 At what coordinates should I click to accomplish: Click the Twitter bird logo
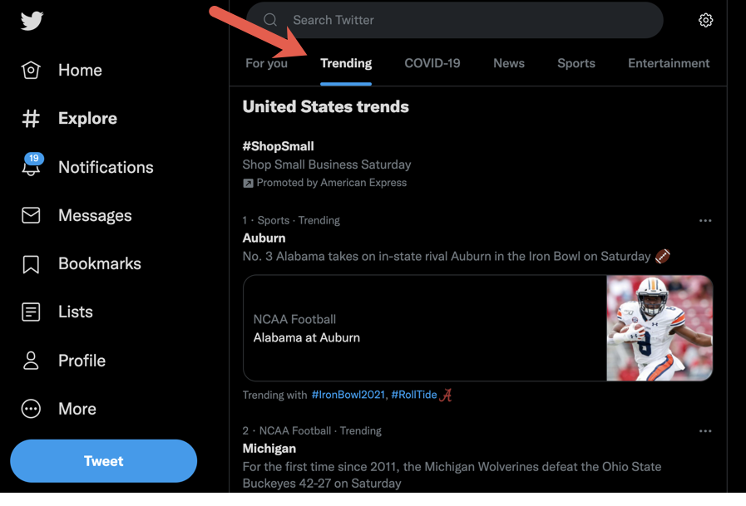(x=31, y=22)
